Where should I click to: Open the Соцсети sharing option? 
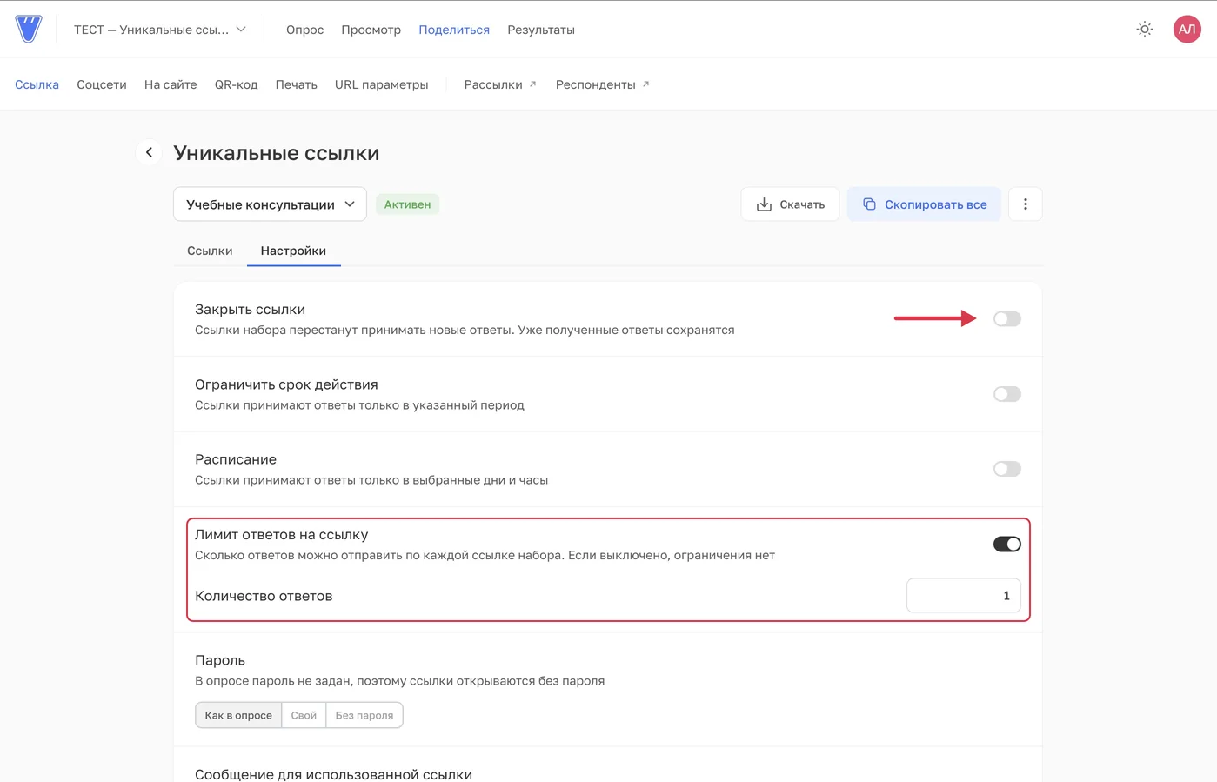(102, 84)
